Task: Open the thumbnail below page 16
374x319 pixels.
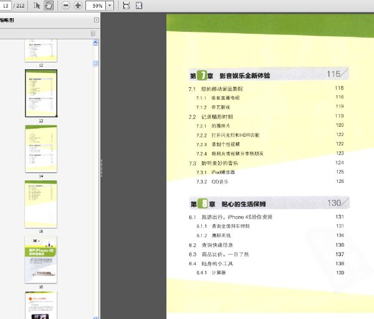Action: pos(41,305)
